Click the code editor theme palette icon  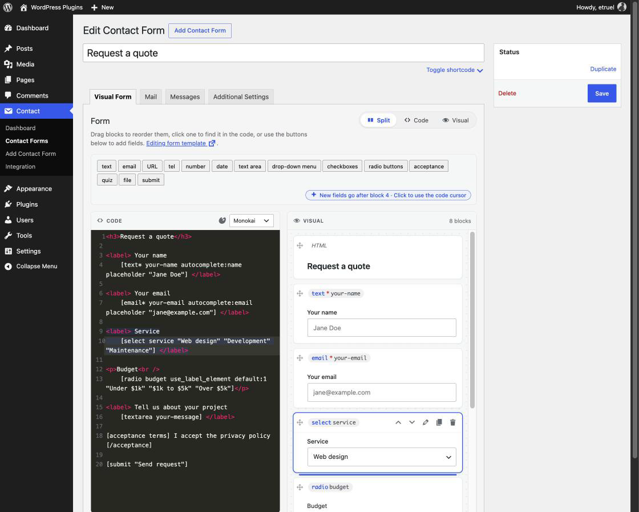[222, 220]
